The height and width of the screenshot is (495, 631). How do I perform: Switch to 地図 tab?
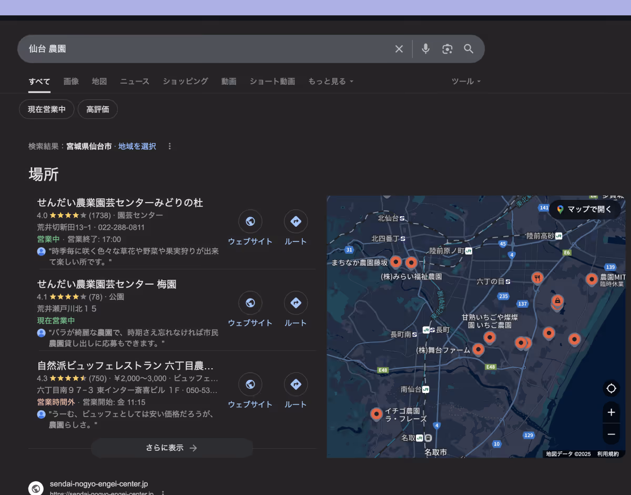click(x=99, y=82)
